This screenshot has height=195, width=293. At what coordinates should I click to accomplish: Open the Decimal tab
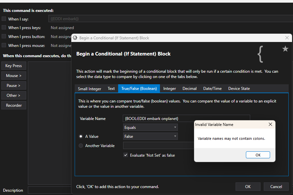point(189,89)
